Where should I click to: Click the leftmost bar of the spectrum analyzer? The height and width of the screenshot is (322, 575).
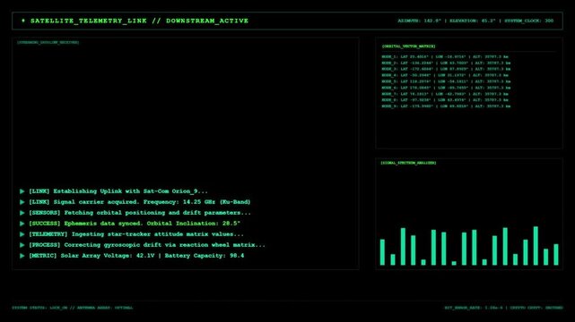click(x=382, y=252)
